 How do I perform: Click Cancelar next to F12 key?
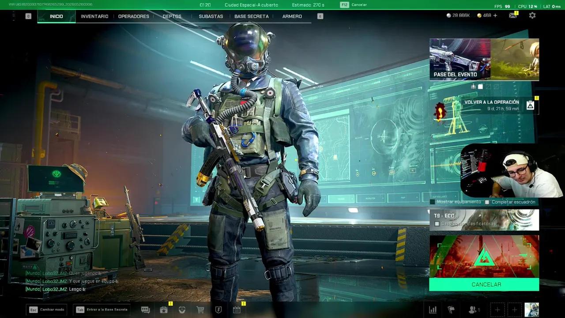(x=359, y=5)
